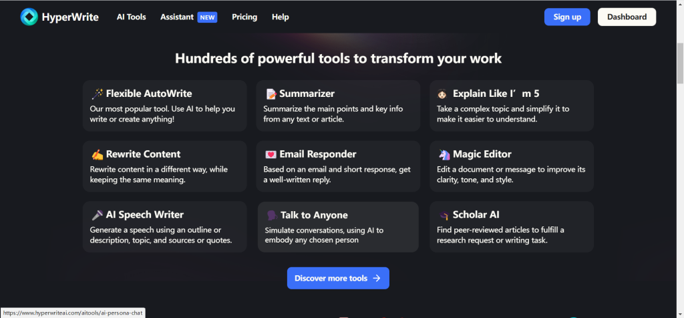
Task: Click 'Summarize the main points' description text
Action: 333,114
